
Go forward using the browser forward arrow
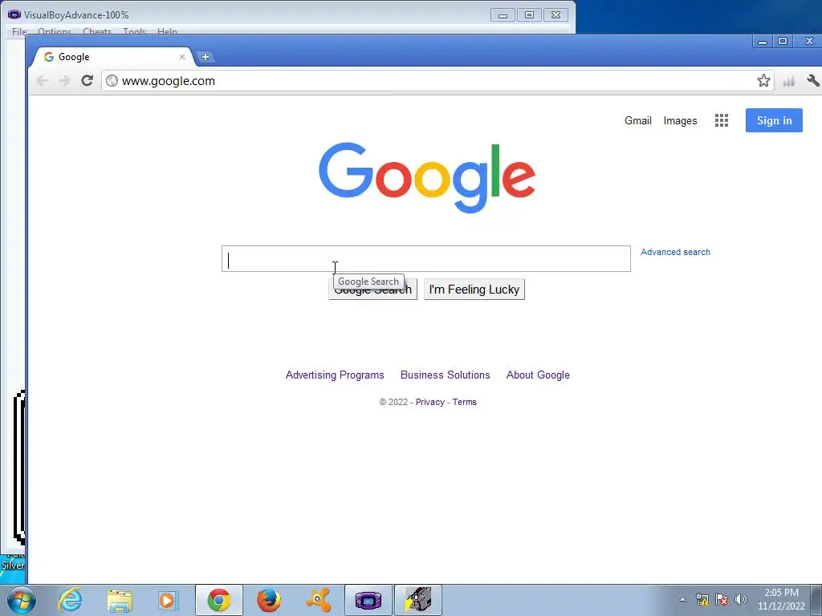pyautogui.click(x=64, y=81)
